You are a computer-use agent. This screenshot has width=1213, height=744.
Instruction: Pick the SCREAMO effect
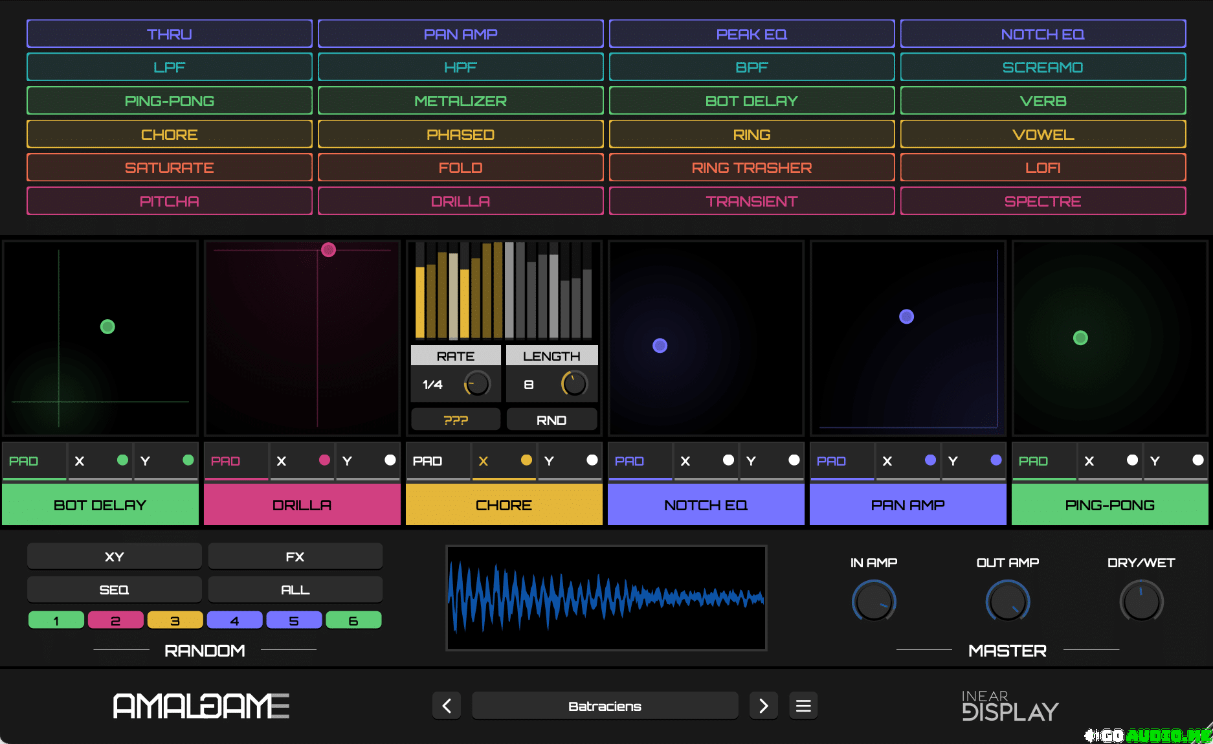1043,67
